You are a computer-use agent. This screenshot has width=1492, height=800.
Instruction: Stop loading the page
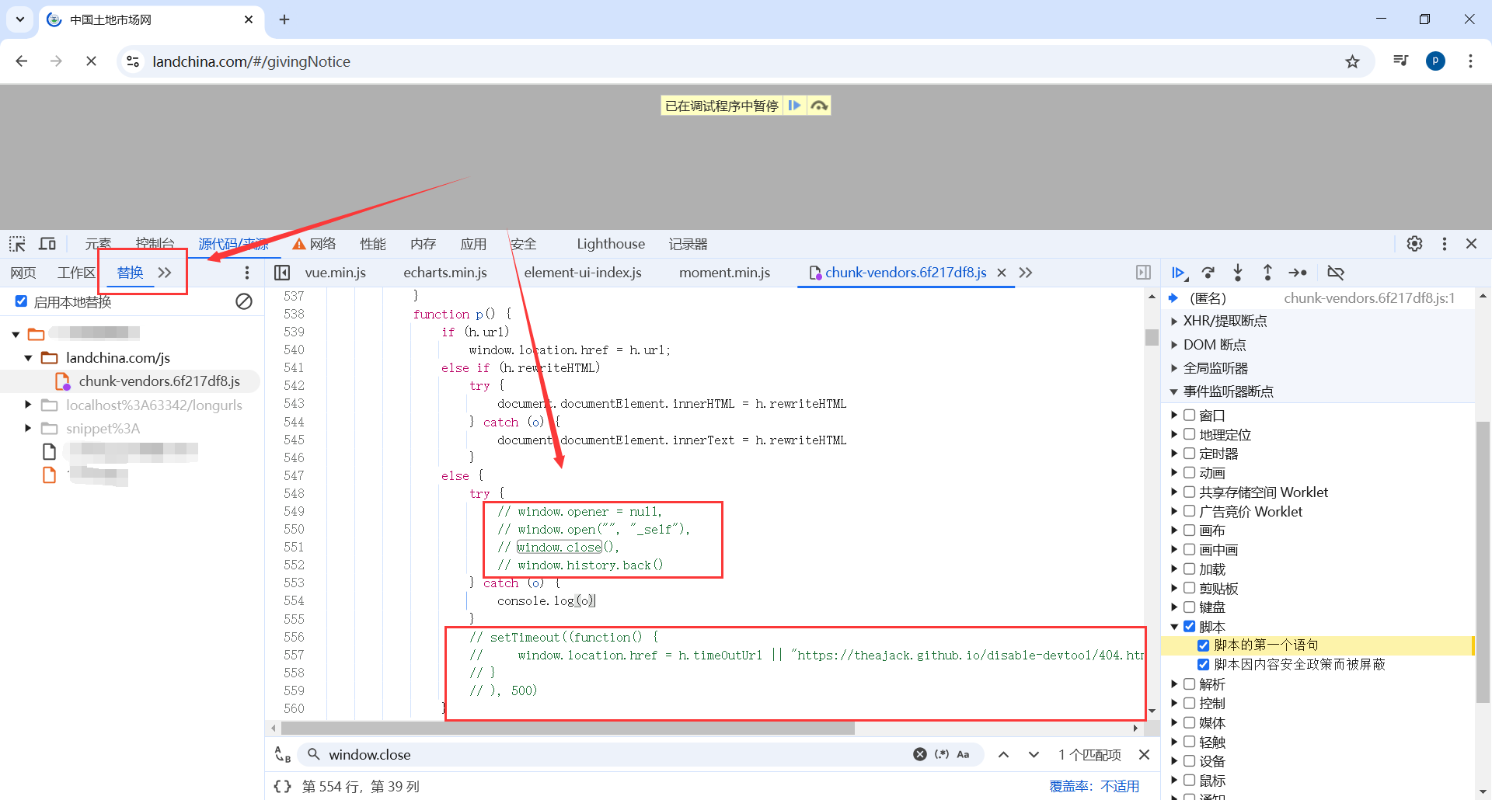91,61
